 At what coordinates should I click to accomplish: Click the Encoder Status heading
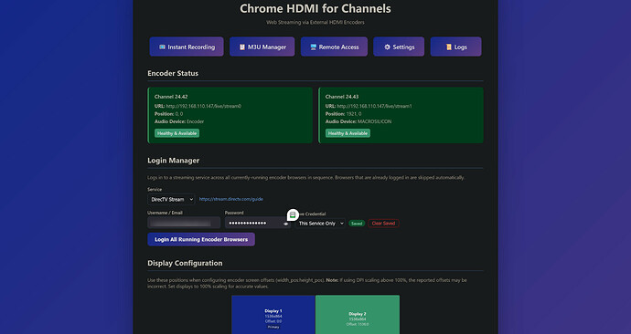[173, 73]
